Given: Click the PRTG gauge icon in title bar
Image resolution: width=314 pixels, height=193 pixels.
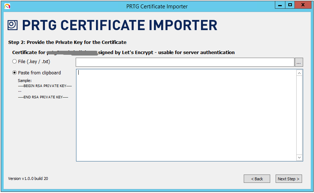Looking at the screenshot, I should point(7,7).
